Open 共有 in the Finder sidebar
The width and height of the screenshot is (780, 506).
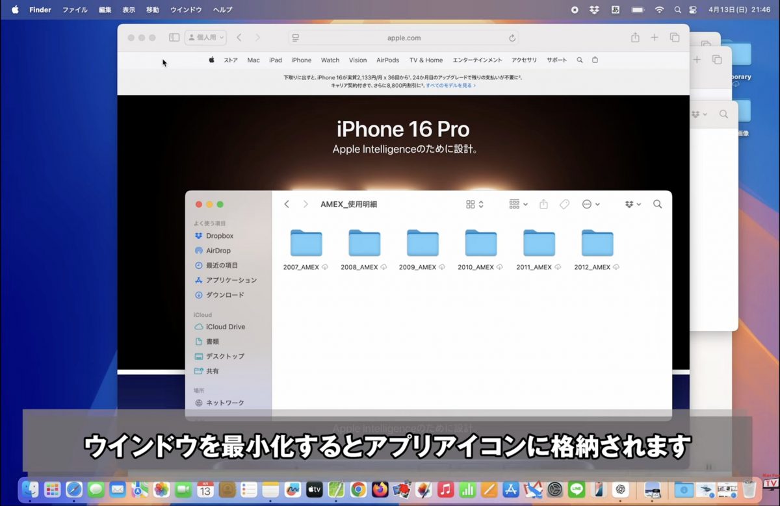tap(213, 372)
